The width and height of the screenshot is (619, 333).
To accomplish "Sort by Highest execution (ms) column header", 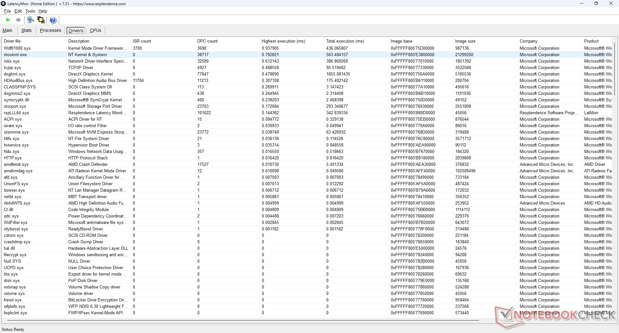I will 283,41.
